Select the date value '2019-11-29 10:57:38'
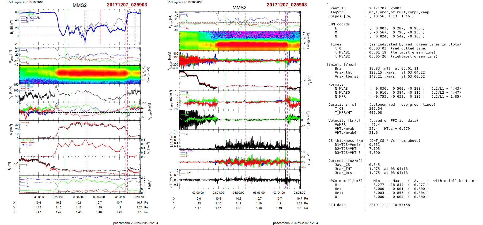483x225 pixels. (x=390, y=205)
